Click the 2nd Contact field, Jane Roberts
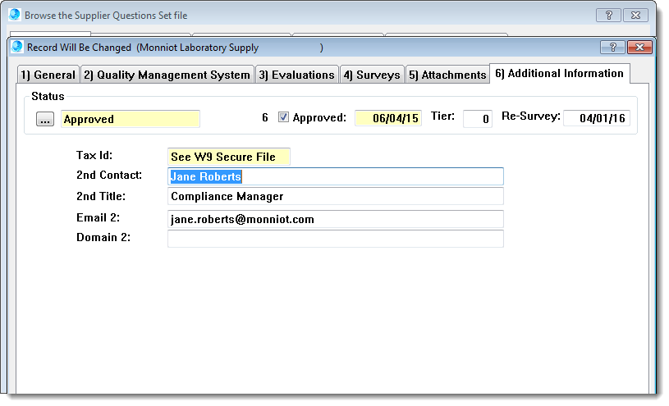The width and height of the screenshot is (669, 406). [335, 176]
